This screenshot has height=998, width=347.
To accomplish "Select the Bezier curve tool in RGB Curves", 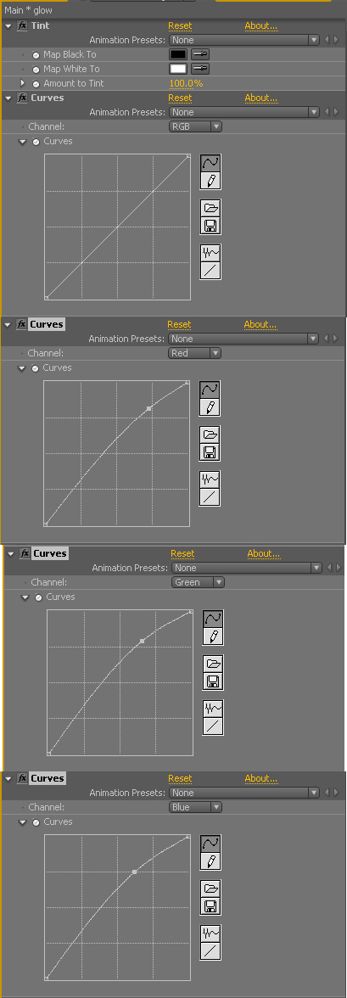I will [210, 163].
